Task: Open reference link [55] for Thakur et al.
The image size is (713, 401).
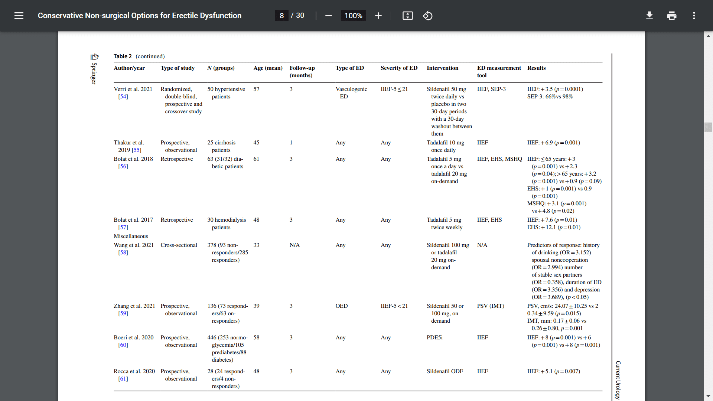Action: coord(136,150)
